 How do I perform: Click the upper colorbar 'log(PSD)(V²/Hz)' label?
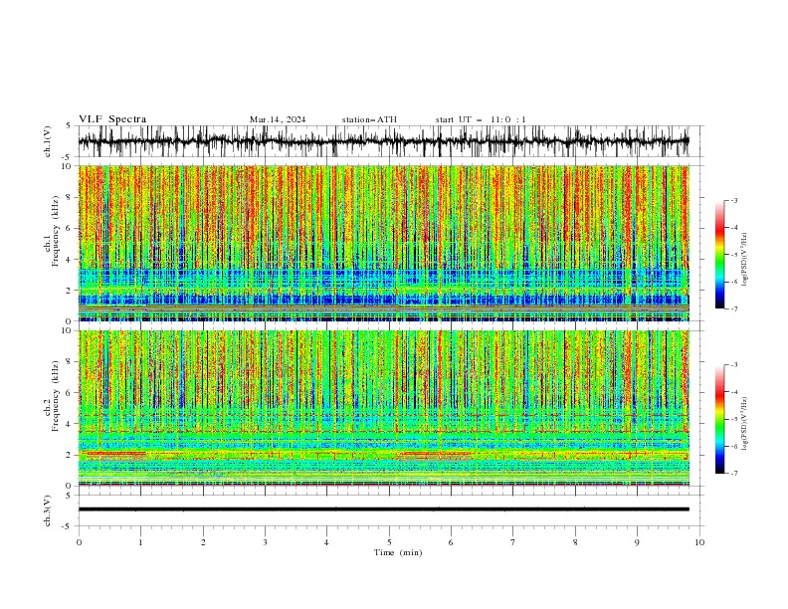click(x=745, y=260)
